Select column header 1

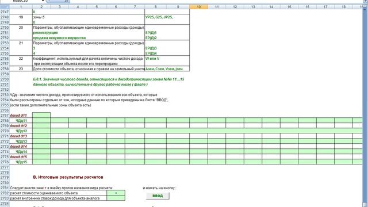pyautogui.click(x=21, y=7)
